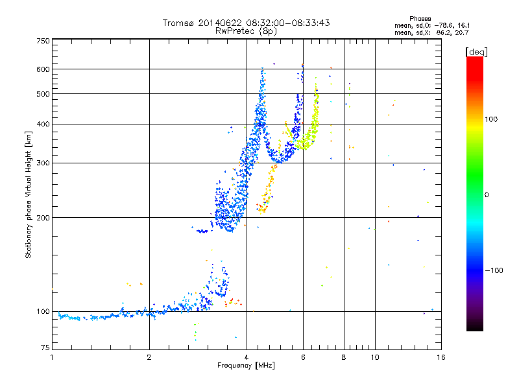Select the 'mean, sd,O: -78.6, 16.1' statistic
Screen dimensions: 519x389
pos(432,25)
